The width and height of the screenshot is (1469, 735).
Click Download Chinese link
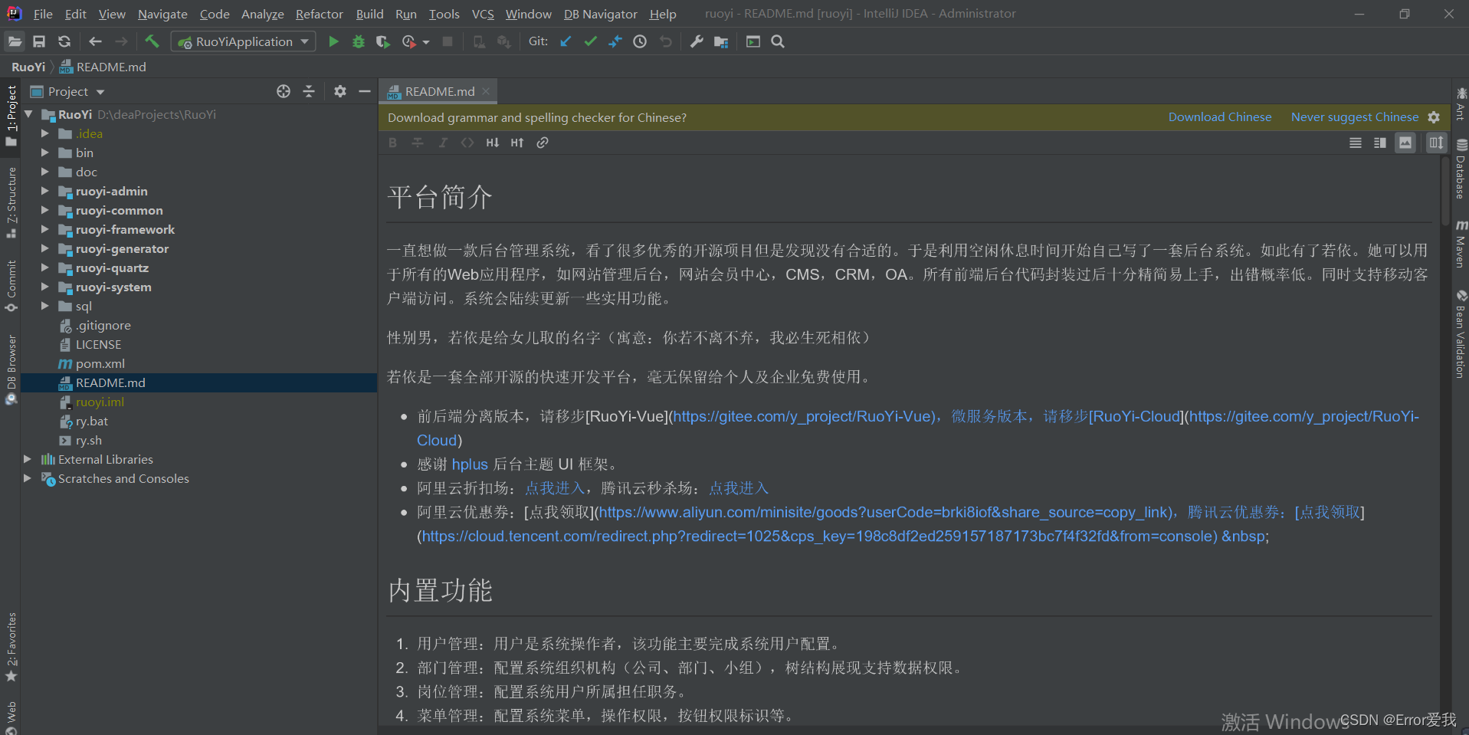click(x=1220, y=117)
